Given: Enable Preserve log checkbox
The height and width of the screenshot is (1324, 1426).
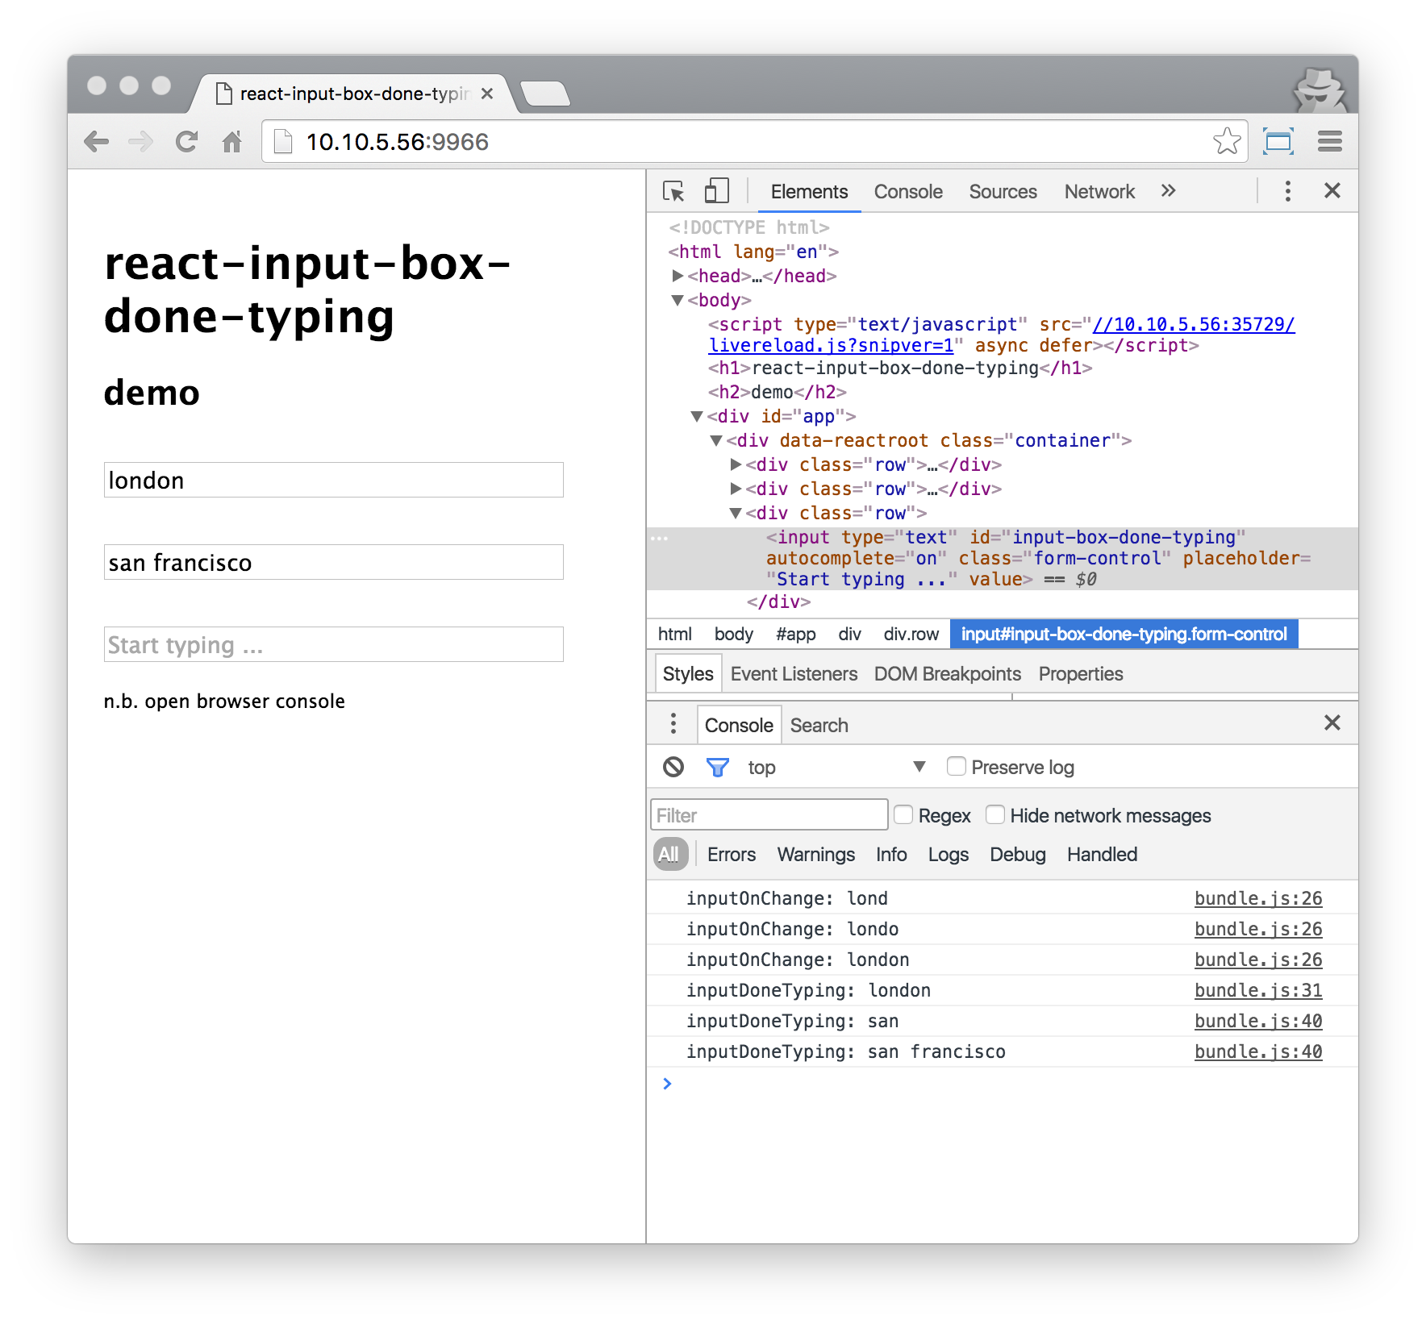Looking at the screenshot, I should click(x=957, y=766).
